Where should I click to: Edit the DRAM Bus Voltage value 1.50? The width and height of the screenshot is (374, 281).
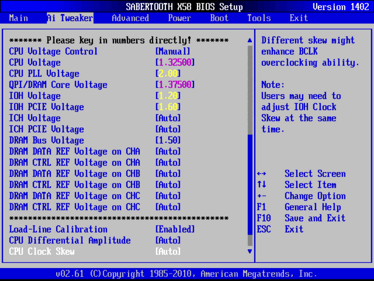click(x=168, y=140)
